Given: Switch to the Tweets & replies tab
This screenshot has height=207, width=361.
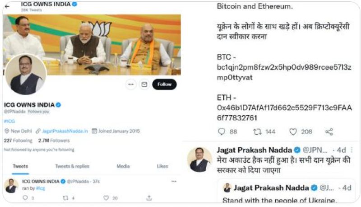Looking at the screenshot, I should (72, 166).
